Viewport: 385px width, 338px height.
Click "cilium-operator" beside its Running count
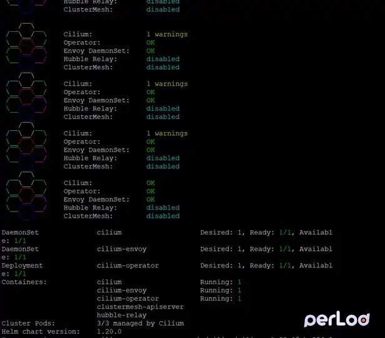pos(127,299)
